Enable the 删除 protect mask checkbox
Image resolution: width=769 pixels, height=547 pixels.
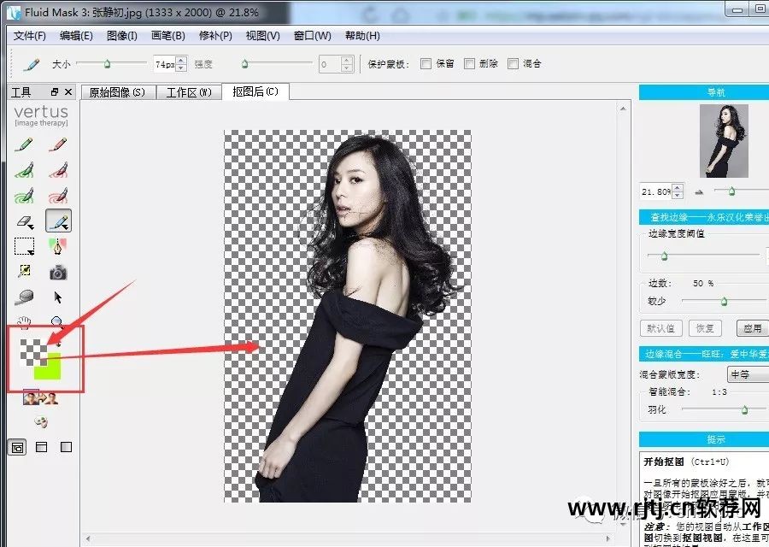pos(468,63)
